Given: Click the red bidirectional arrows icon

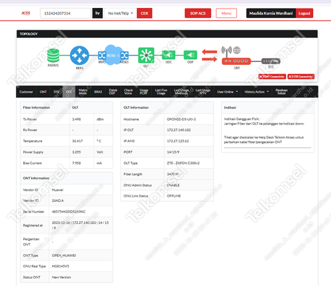Looking at the screenshot, I should (209, 56).
